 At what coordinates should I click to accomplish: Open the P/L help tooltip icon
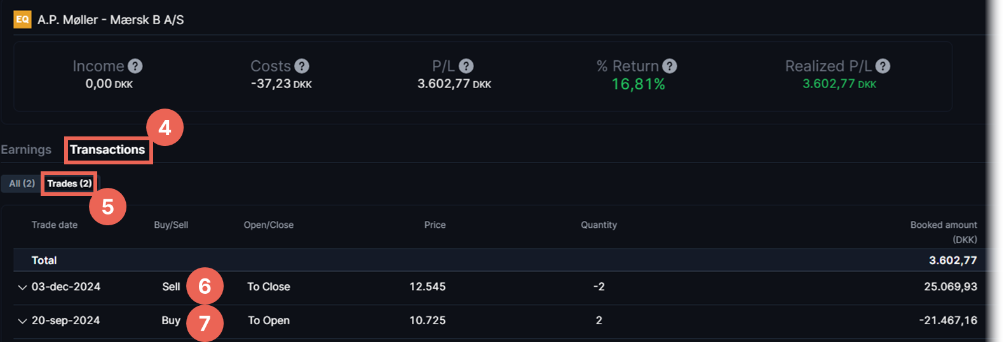click(466, 66)
